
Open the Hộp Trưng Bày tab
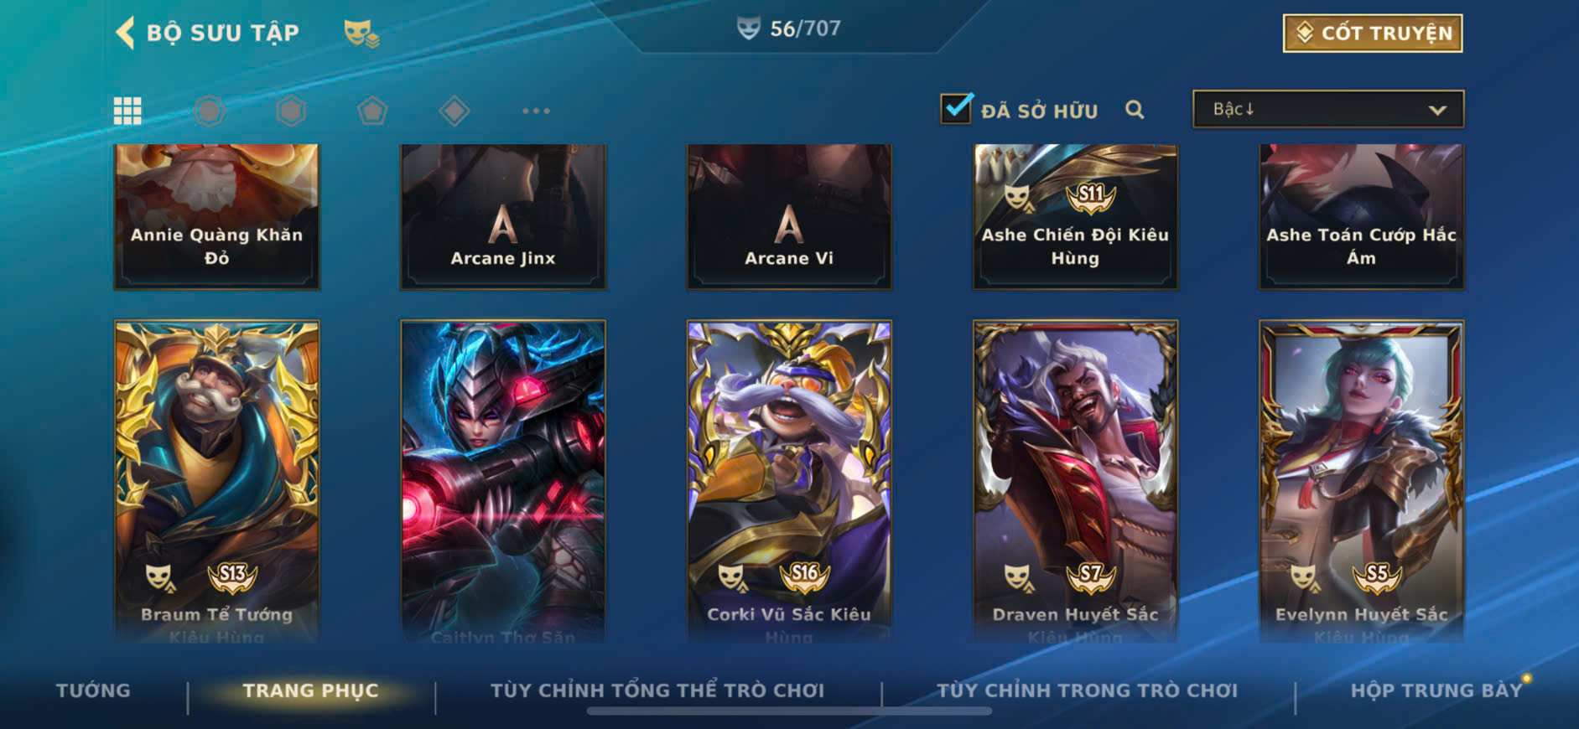click(1436, 690)
